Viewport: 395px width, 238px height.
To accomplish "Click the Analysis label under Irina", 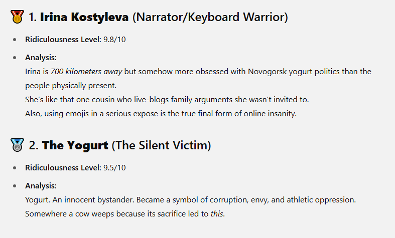I will pos(41,58).
